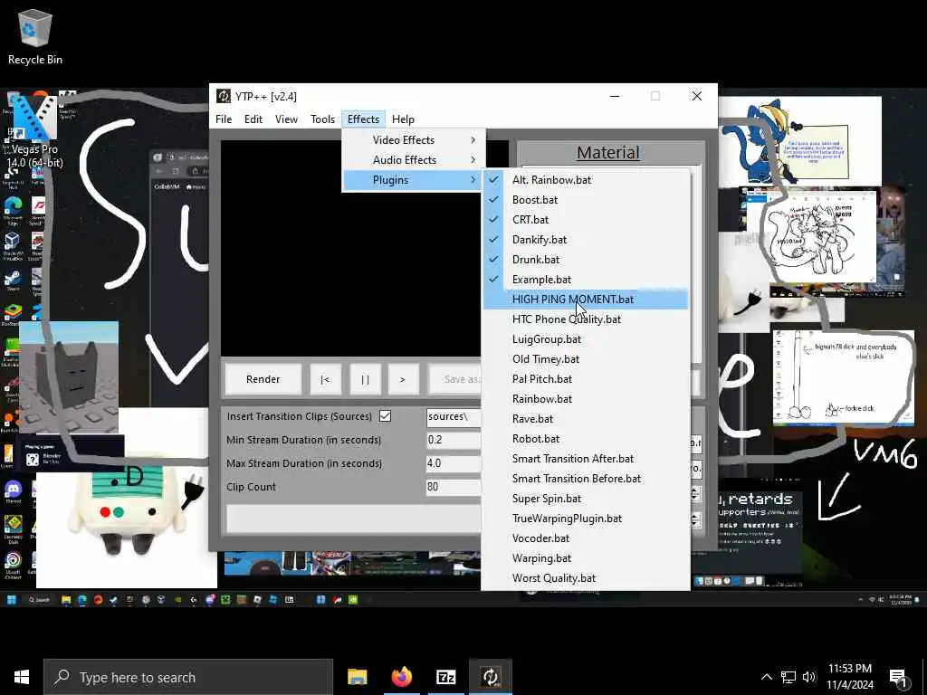The width and height of the screenshot is (927, 695).
Task: Enable the HIGH PING MOMENT.bat plugin
Action: coord(586,299)
